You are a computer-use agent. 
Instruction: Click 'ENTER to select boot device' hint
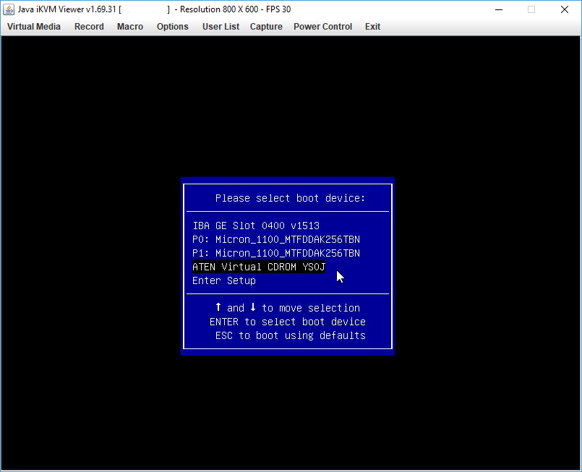tap(288, 322)
